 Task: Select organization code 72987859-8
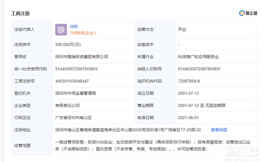tap(189, 81)
